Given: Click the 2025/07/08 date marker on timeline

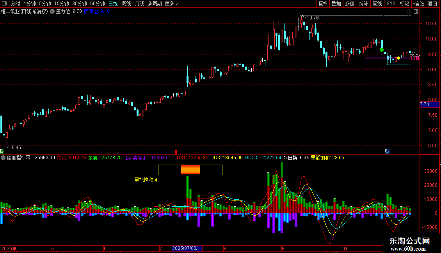Looking at the screenshot, I should click(187, 248).
